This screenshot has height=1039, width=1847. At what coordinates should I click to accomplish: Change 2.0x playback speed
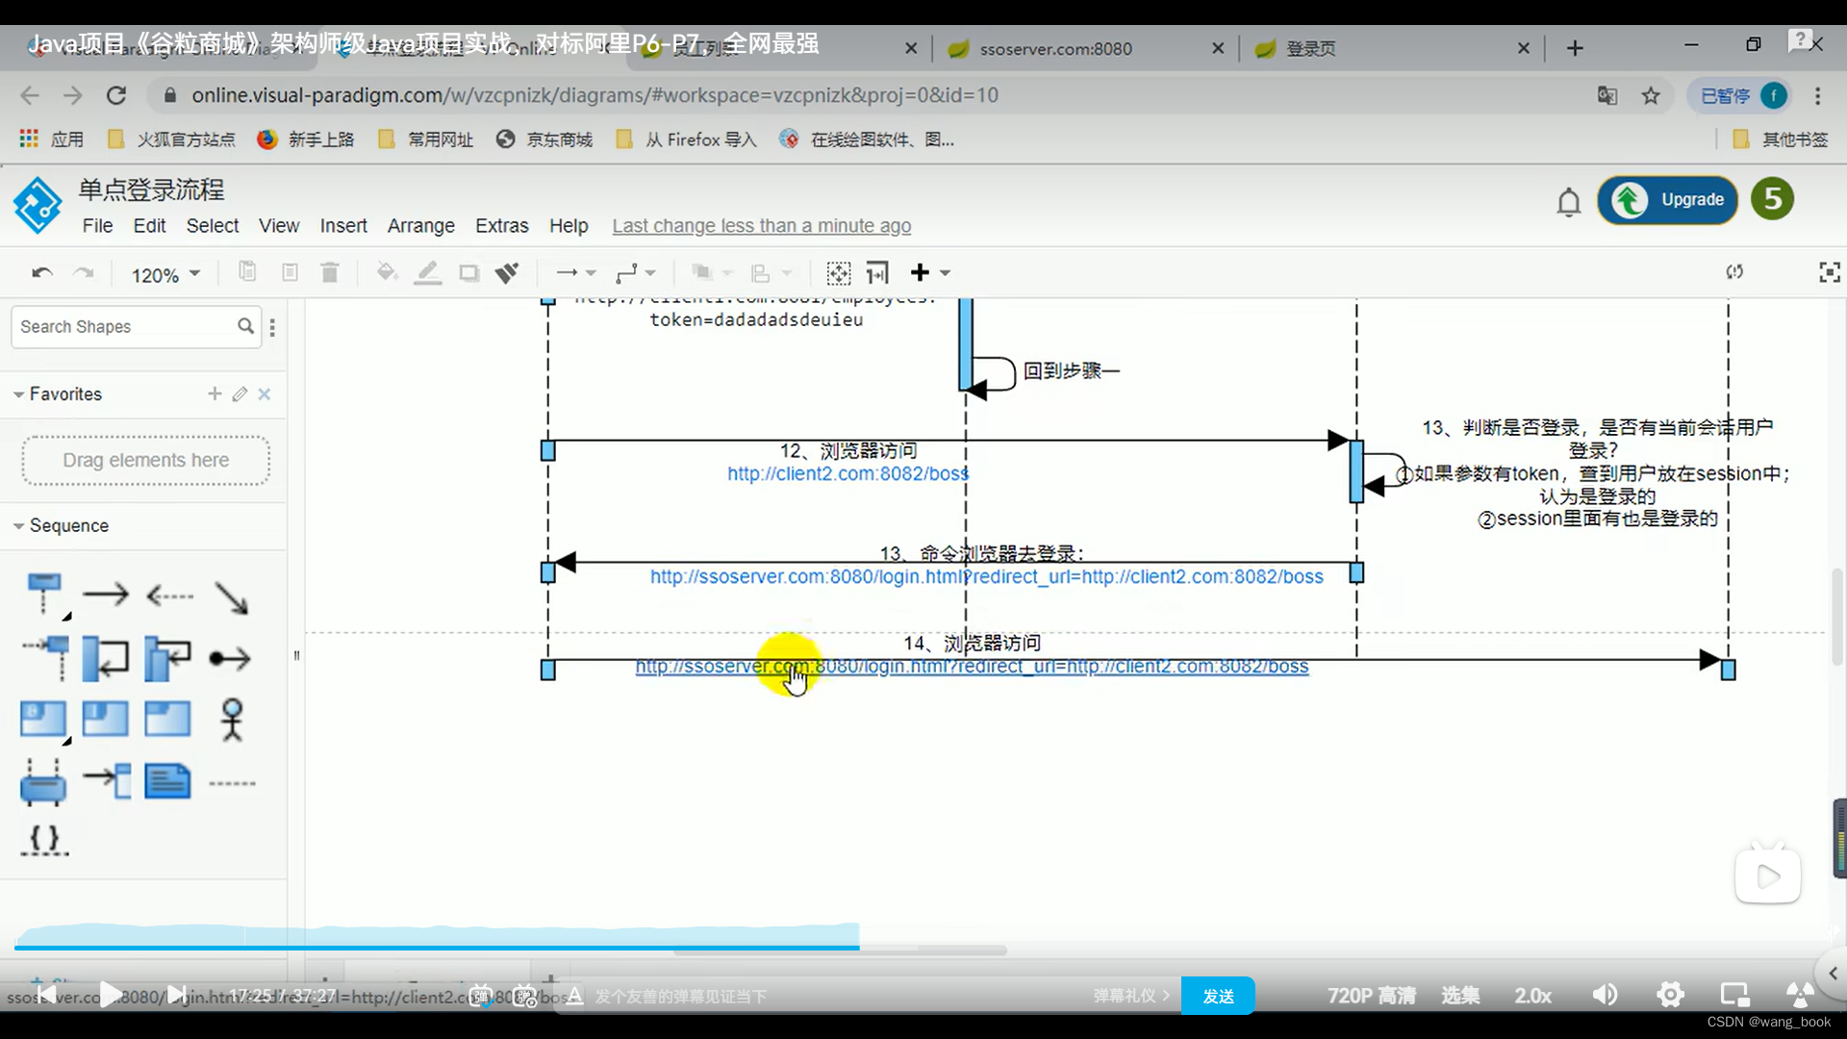1532,996
